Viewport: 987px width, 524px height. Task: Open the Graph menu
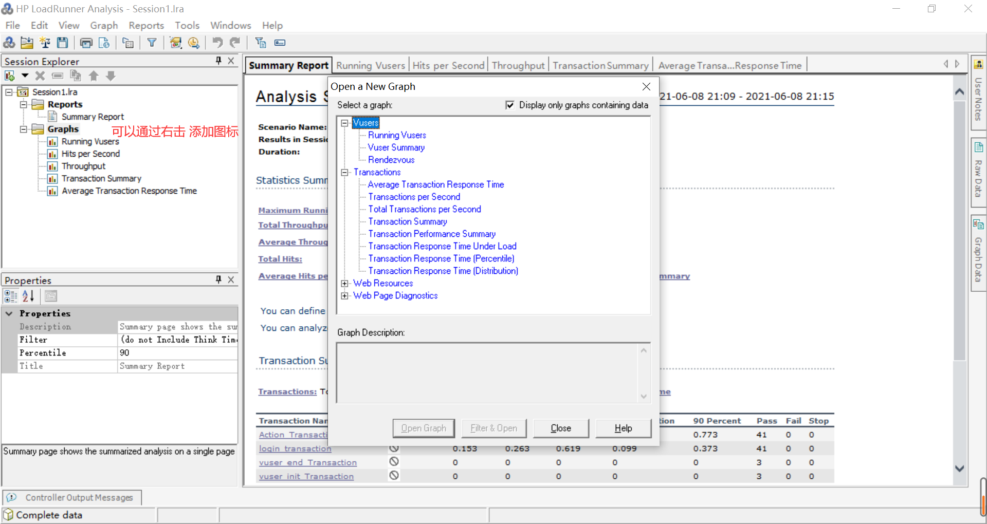point(104,25)
